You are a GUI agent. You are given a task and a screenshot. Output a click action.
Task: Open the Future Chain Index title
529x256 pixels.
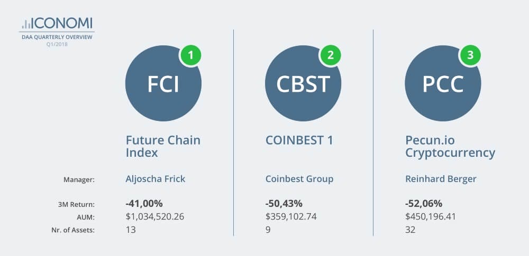coord(163,147)
